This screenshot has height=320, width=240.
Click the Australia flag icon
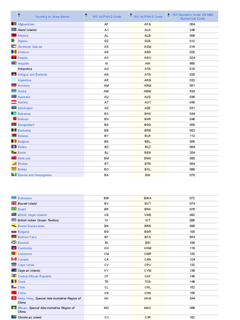[14, 97]
